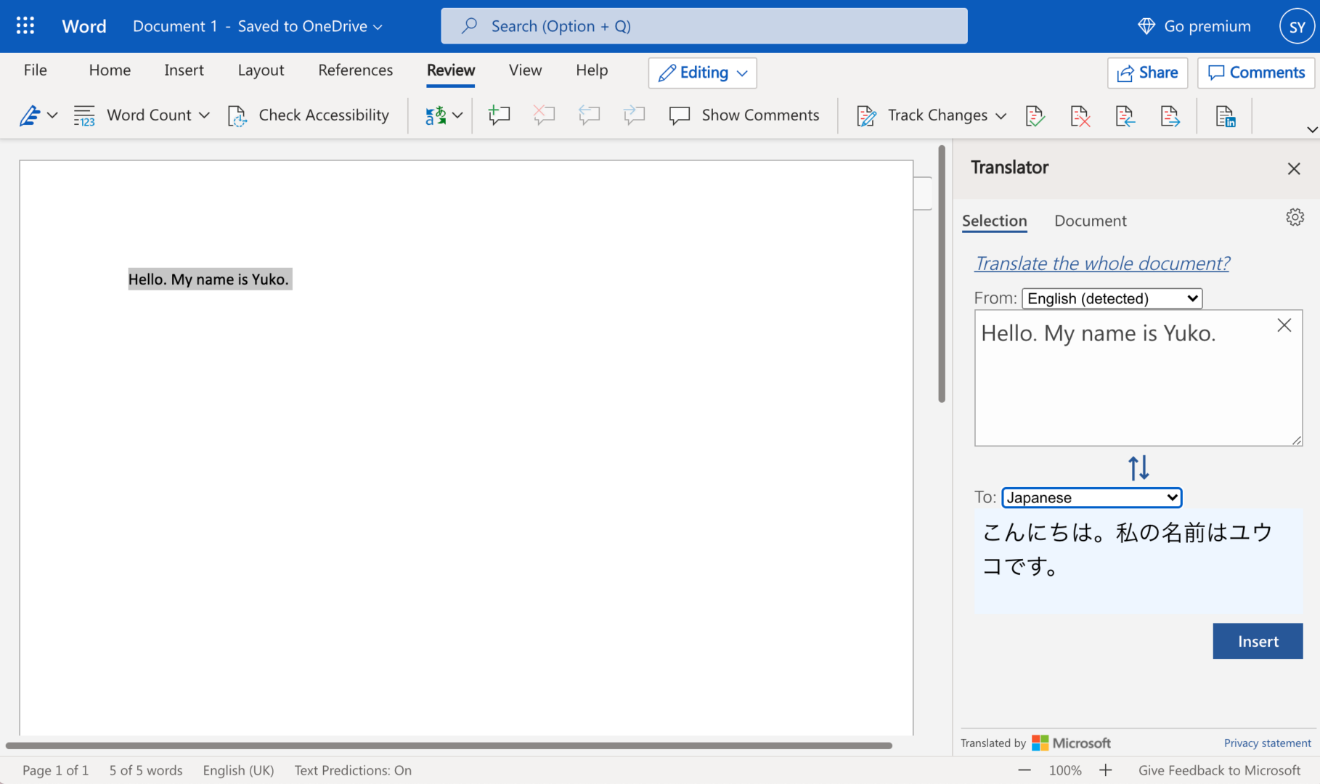Open the Help tab
Screen dimensions: 1320x784
pyautogui.click(x=592, y=70)
